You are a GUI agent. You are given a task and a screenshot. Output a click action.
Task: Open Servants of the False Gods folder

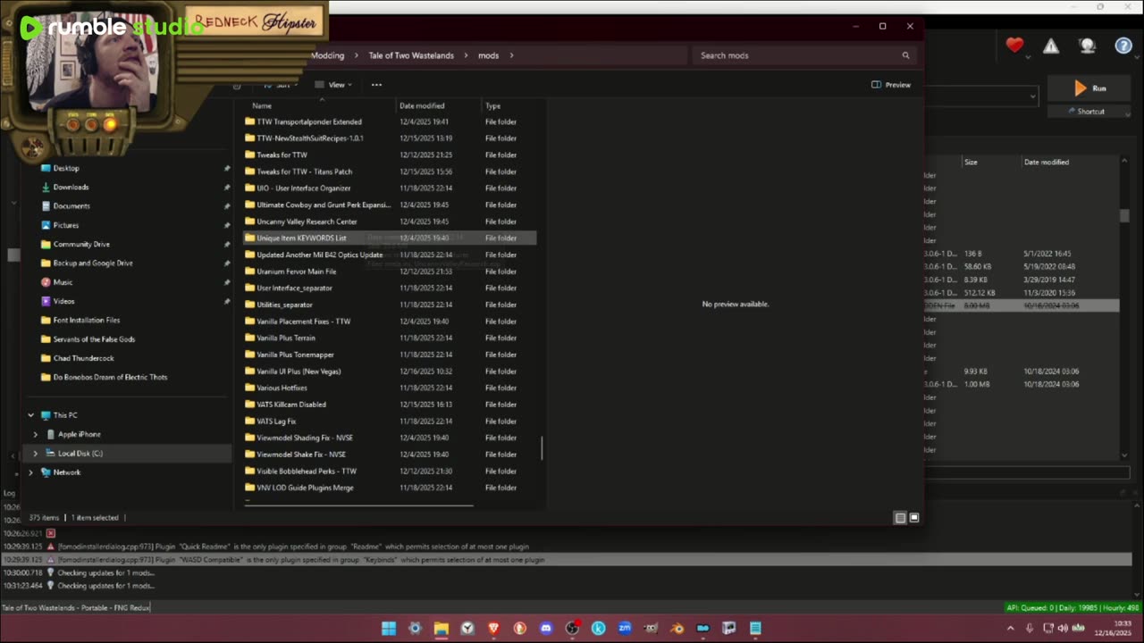coord(94,339)
